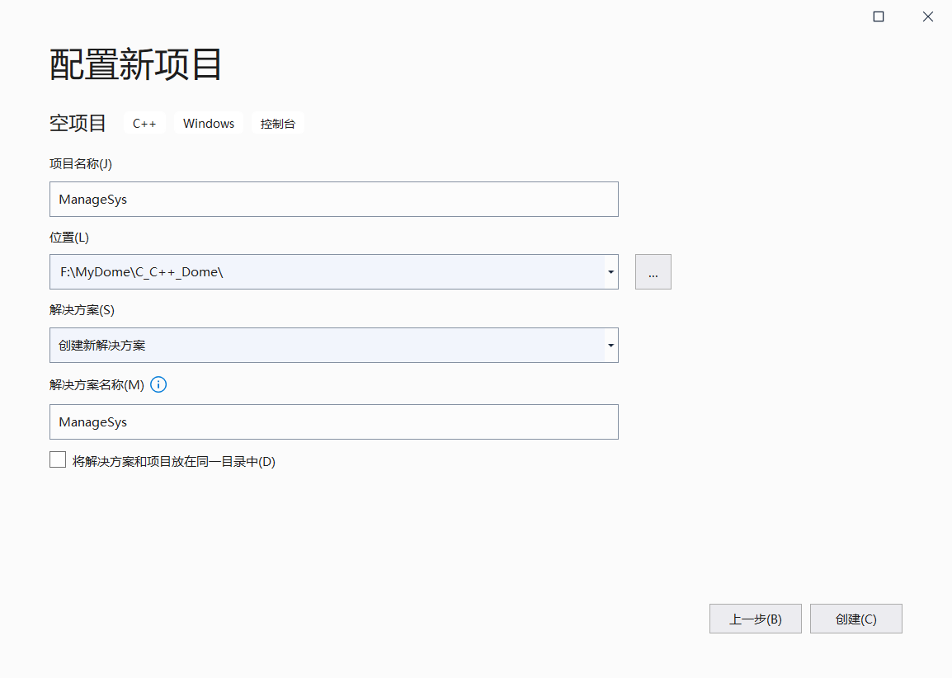The height and width of the screenshot is (678, 952).
Task: Go back with 上一步(B) button
Action: click(755, 619)
